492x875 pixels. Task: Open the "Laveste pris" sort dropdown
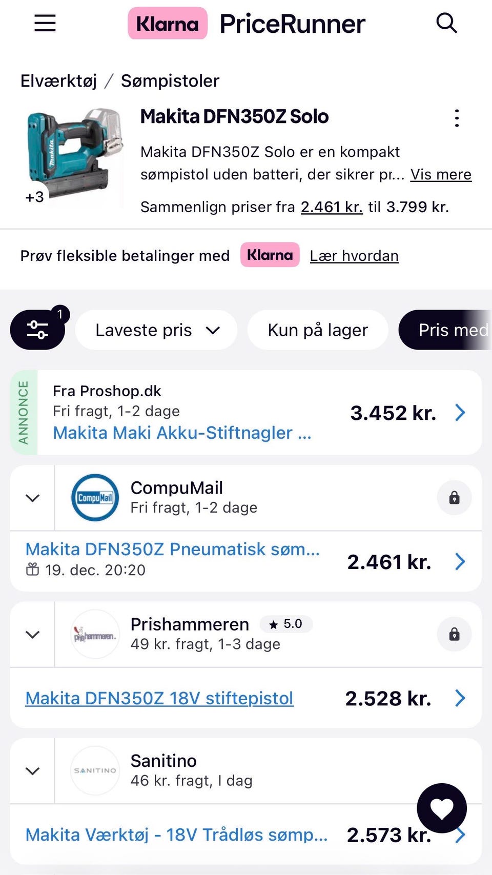pos(156,330)
